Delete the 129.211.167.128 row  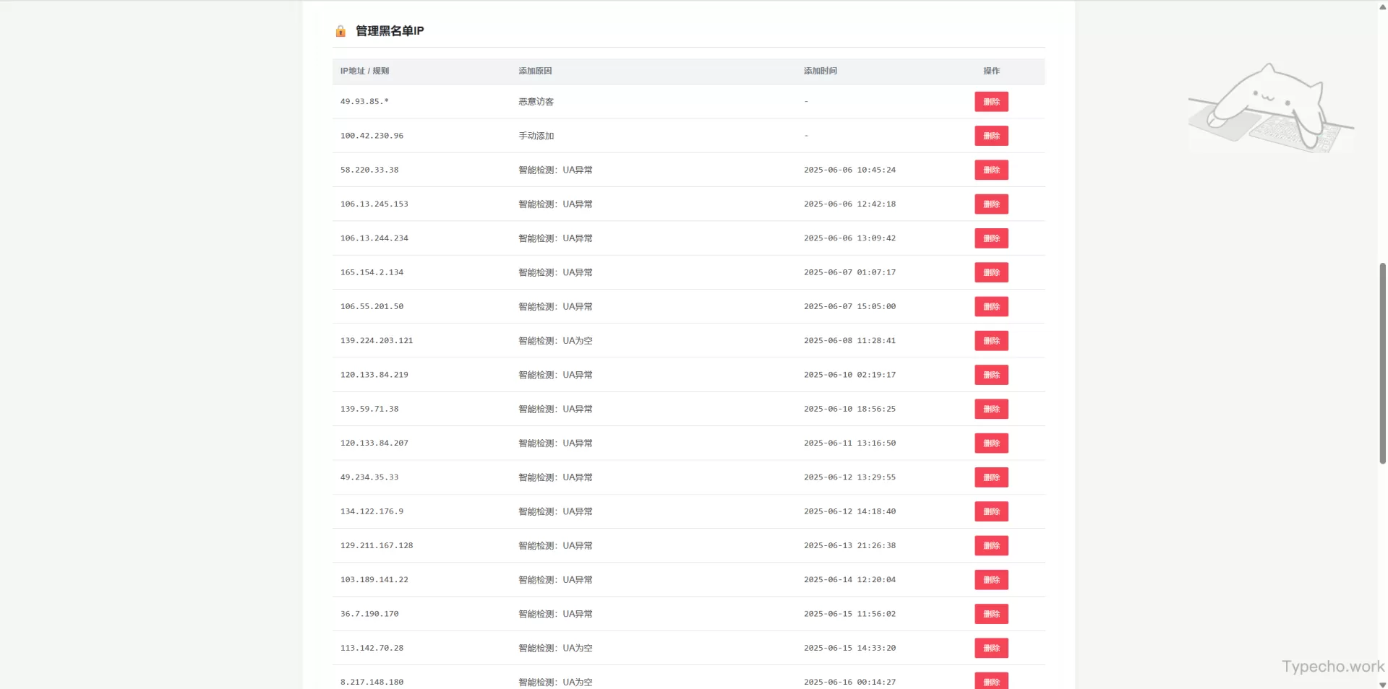click(x=990, y=546)
